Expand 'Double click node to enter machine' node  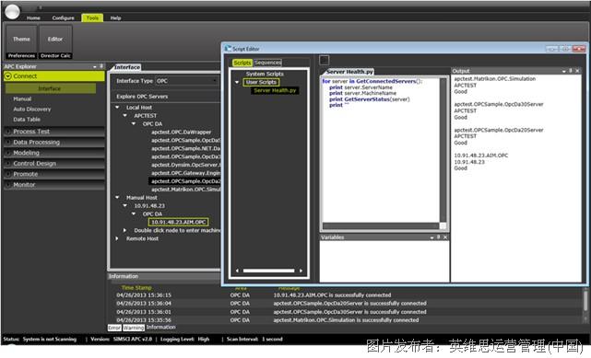click(125, 230)
